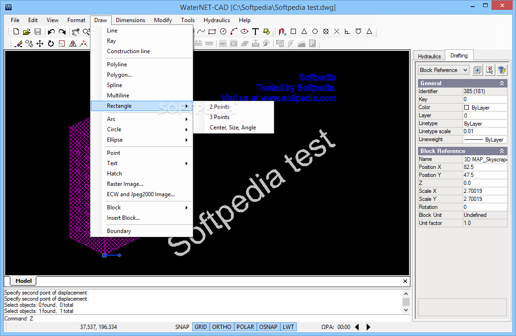
Task: Expand the Circle submenu
Action: (141, 129)
